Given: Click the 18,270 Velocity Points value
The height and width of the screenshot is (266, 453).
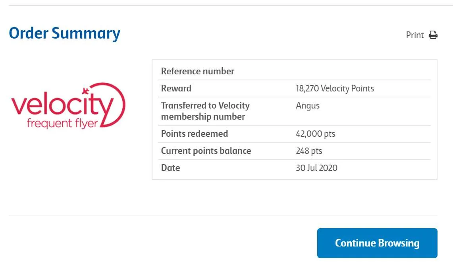Looking at the screenshot, I should 335,88.
